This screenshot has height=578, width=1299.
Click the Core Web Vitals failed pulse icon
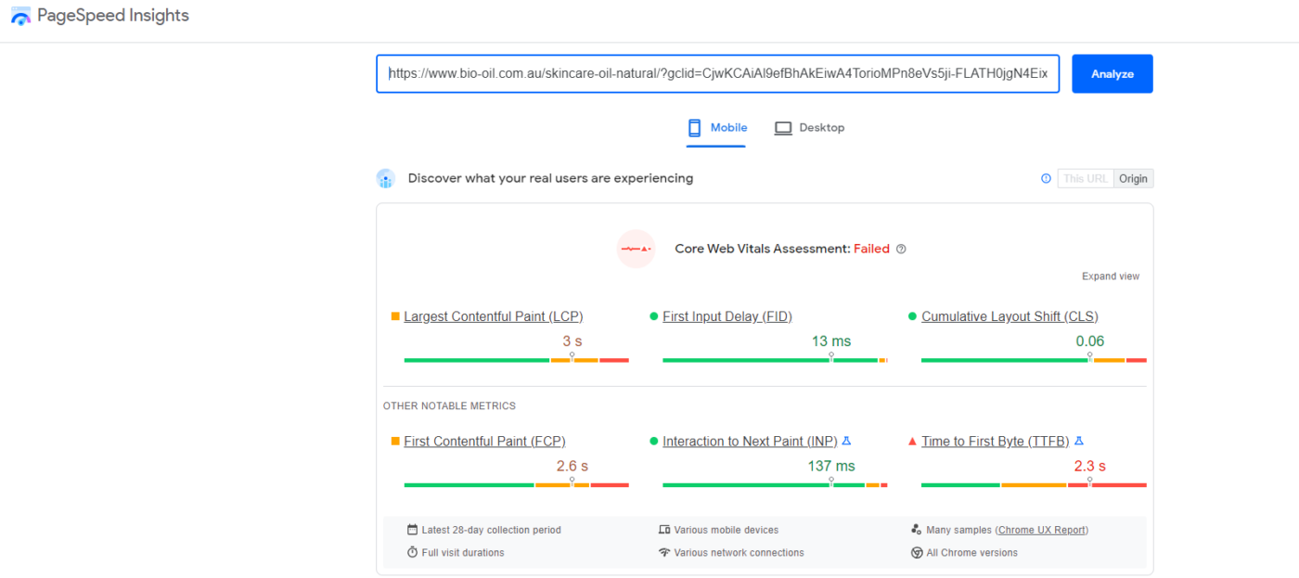[636, 249]
